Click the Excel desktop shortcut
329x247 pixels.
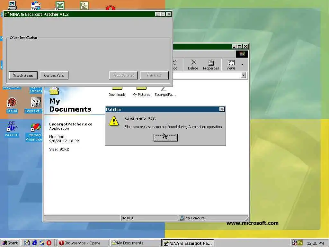pyautogui.click(x=60, y=5)
